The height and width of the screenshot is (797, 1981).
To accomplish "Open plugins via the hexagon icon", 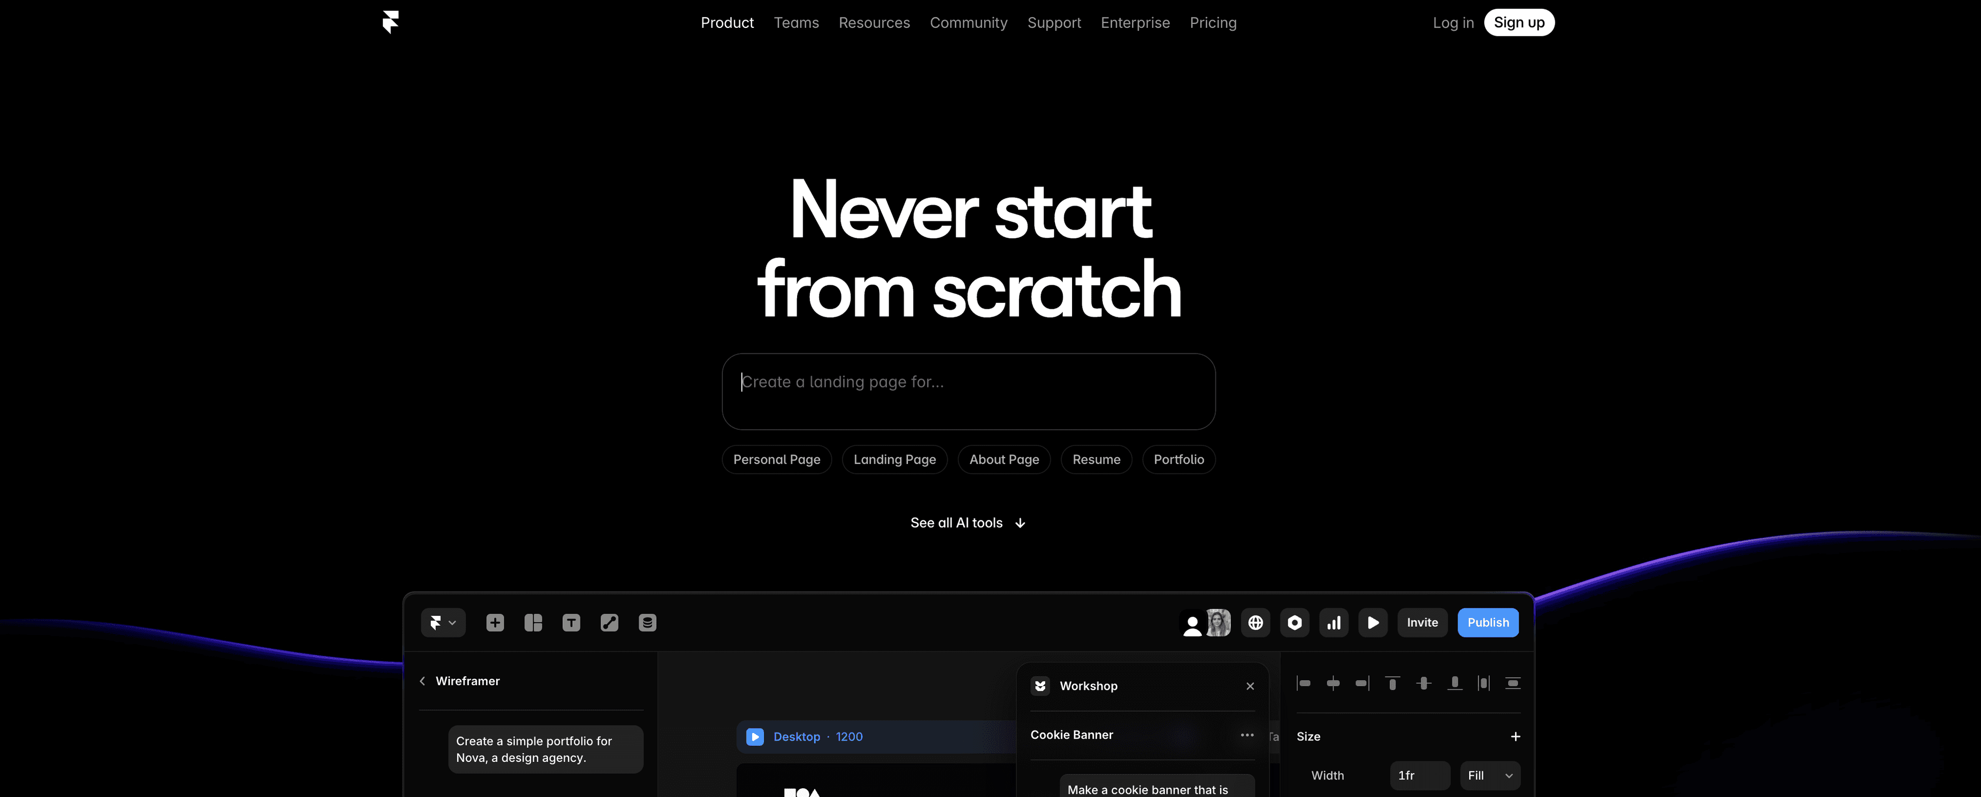I will [1295, 622].
